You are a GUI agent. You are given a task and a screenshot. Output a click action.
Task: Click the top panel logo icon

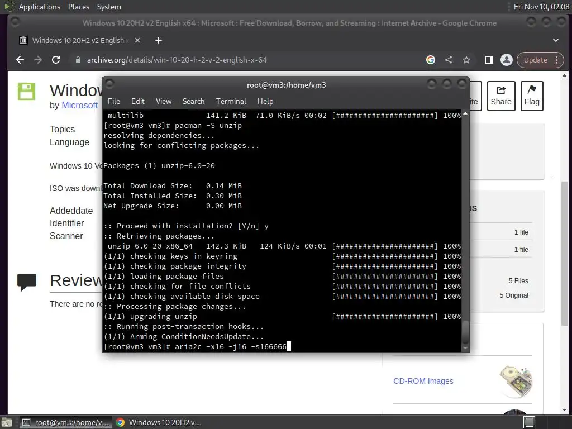(x=9, y=7)
